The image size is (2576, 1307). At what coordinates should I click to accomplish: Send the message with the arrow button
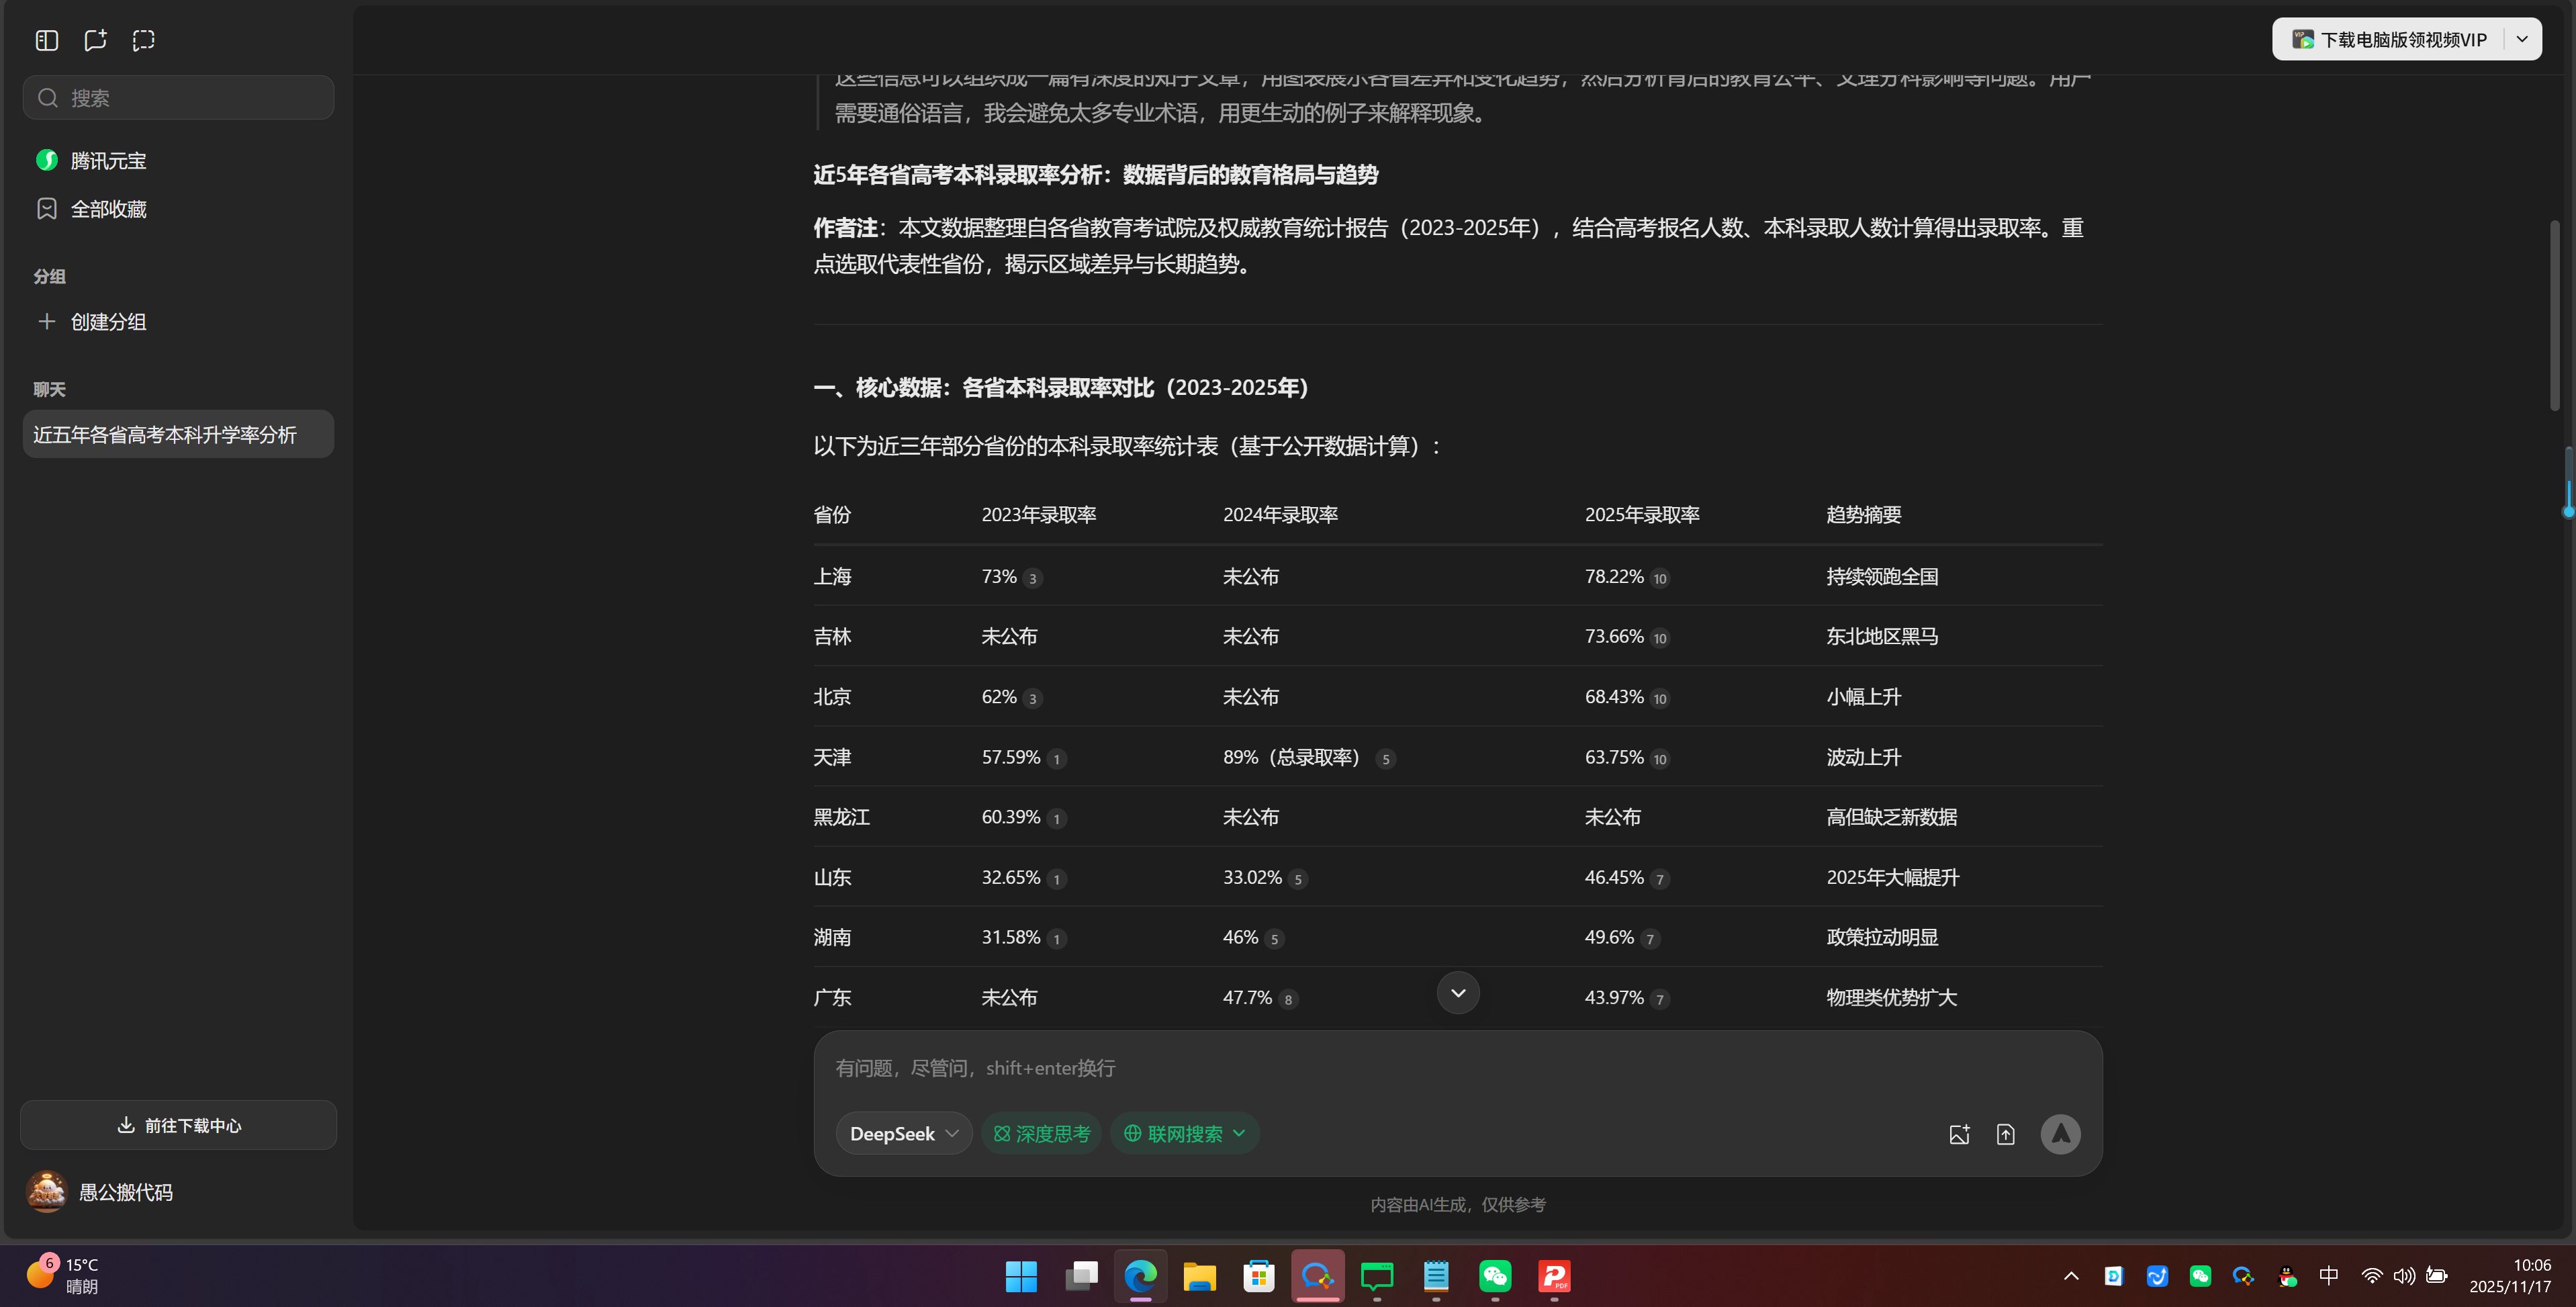tap(2060, 1133)
